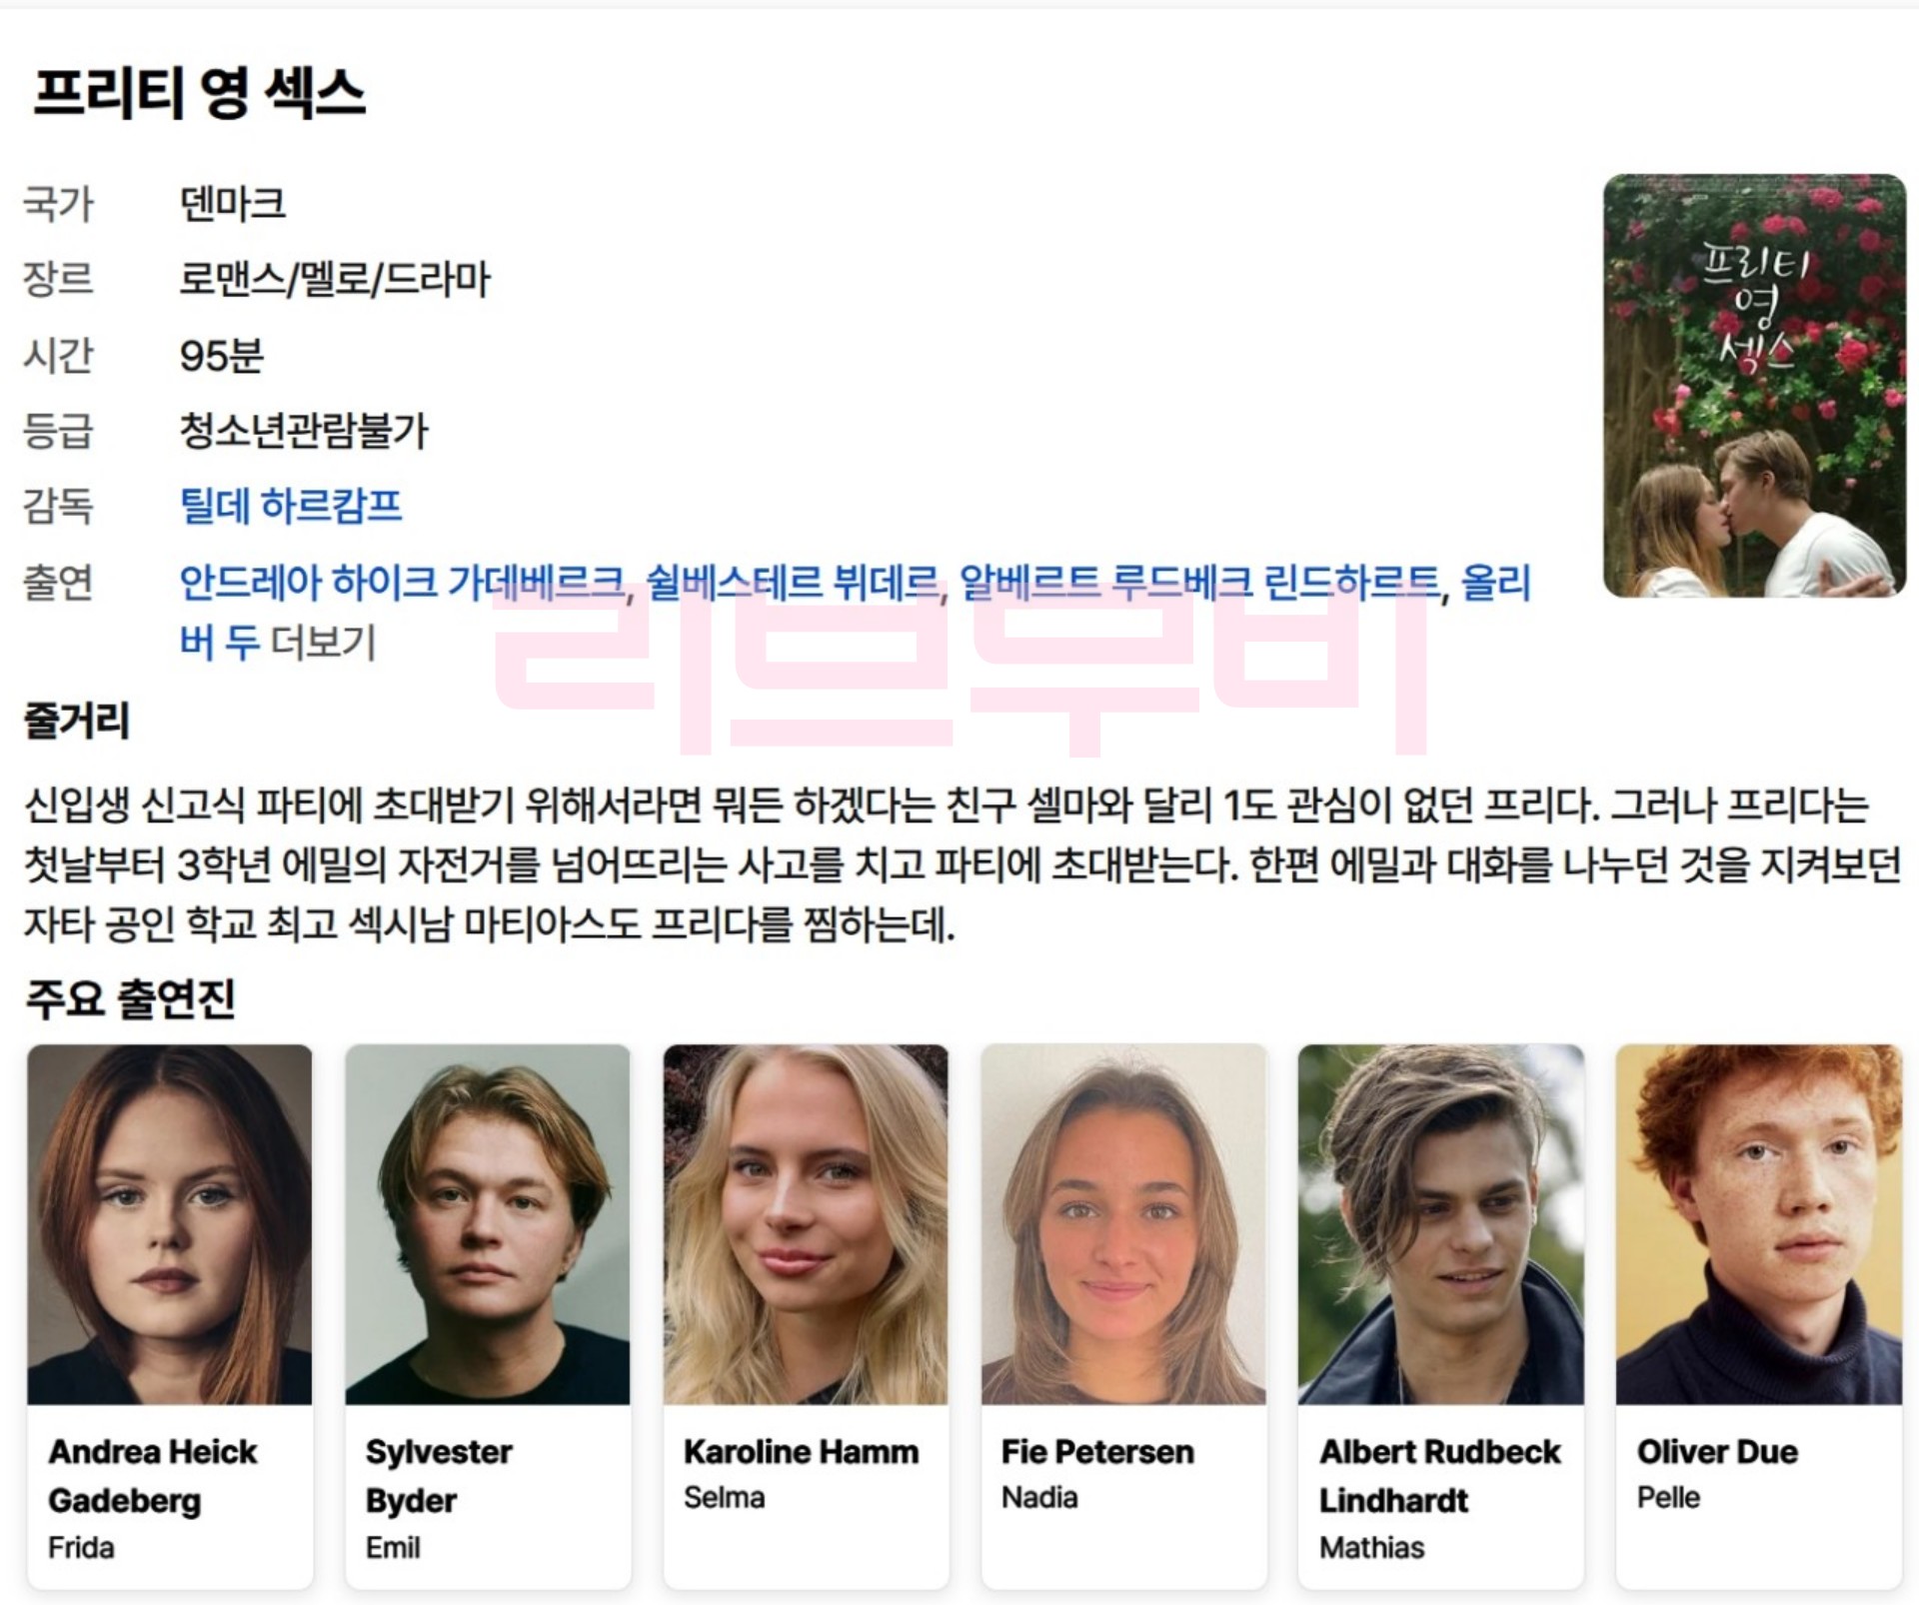
Task: Click cast link 안드레아 하이크 가데베르크
Action: pos(402,582)
